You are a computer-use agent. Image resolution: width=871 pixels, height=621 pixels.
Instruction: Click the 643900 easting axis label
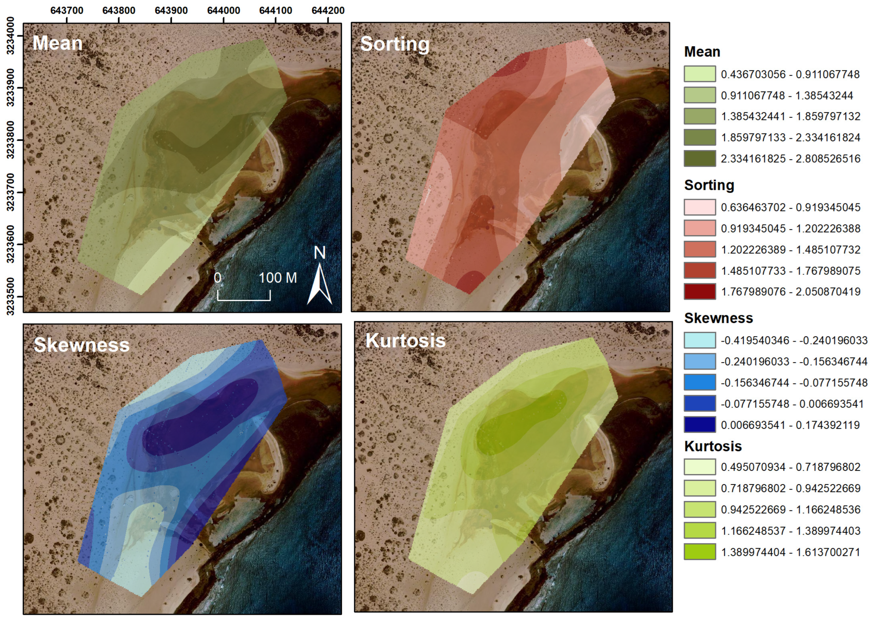(x=171, y=10)
